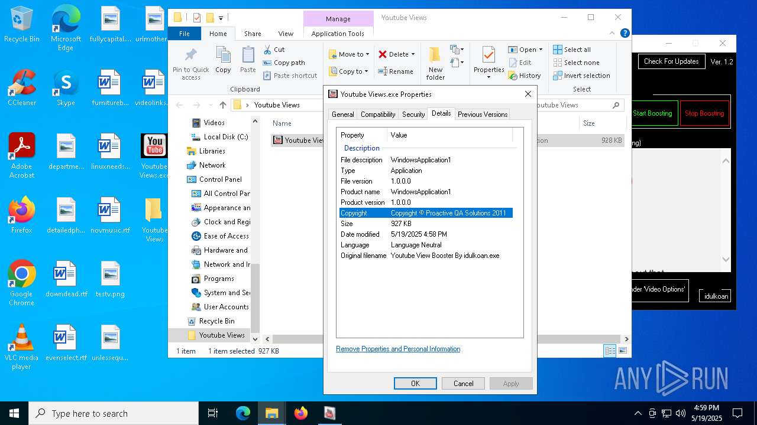Open the Copy to dropdown

[x=348, y=71]
